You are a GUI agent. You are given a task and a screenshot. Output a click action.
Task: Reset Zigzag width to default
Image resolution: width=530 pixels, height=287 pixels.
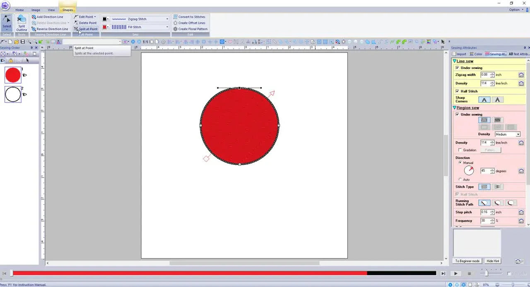click(x=521, y=75)
